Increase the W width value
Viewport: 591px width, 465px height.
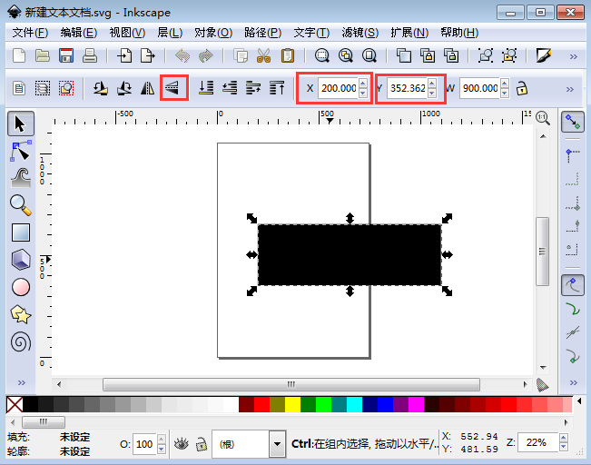pos(505,84)
